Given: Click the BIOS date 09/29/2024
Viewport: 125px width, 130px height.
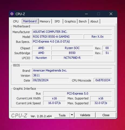Looking at the screenshot, I should 50,80.
